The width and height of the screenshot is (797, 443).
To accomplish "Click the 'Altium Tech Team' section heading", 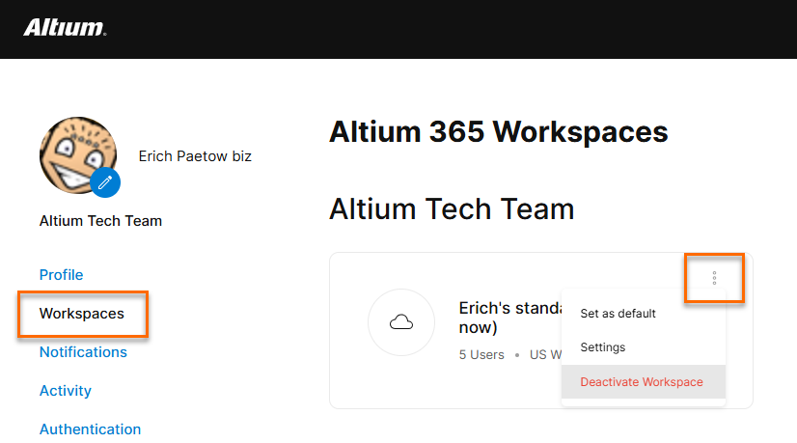I will tap(452, 208).
